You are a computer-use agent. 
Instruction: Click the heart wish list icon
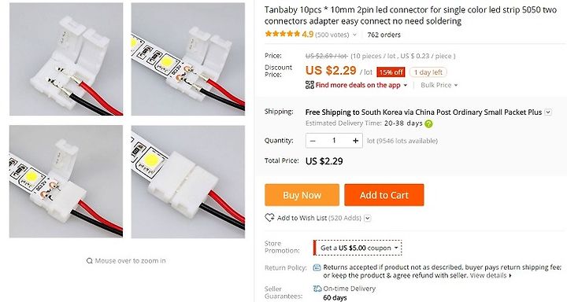pyautogui.click(x=269, y=218)
